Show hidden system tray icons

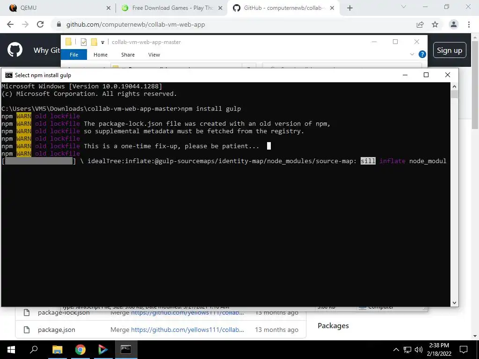[396, 350]
